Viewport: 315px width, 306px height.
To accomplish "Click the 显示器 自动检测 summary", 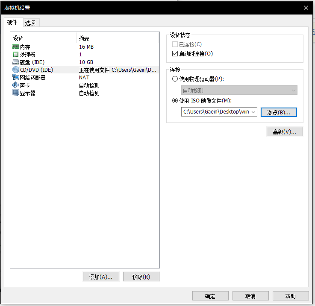I will click(x=89, y=93).
